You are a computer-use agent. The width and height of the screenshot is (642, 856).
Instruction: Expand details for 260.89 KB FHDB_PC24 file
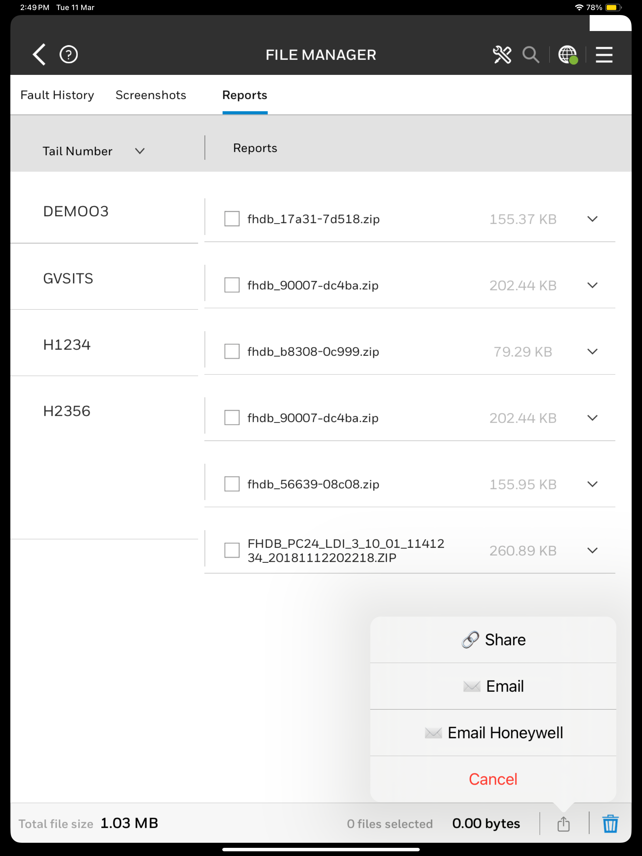pyautogui.click(x=592, y=550)
